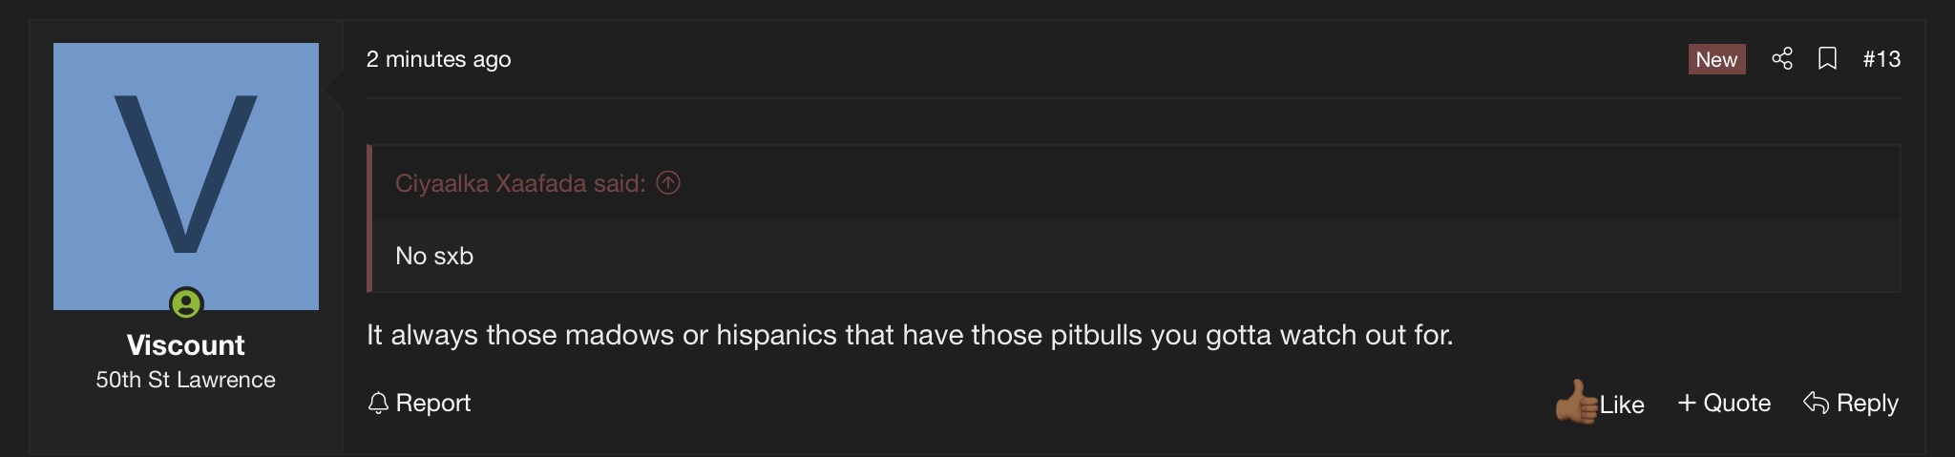The width and height of the screenshot is (1955, 457).
Task: Click the red New badge
Action: [x=1715, y=59]
